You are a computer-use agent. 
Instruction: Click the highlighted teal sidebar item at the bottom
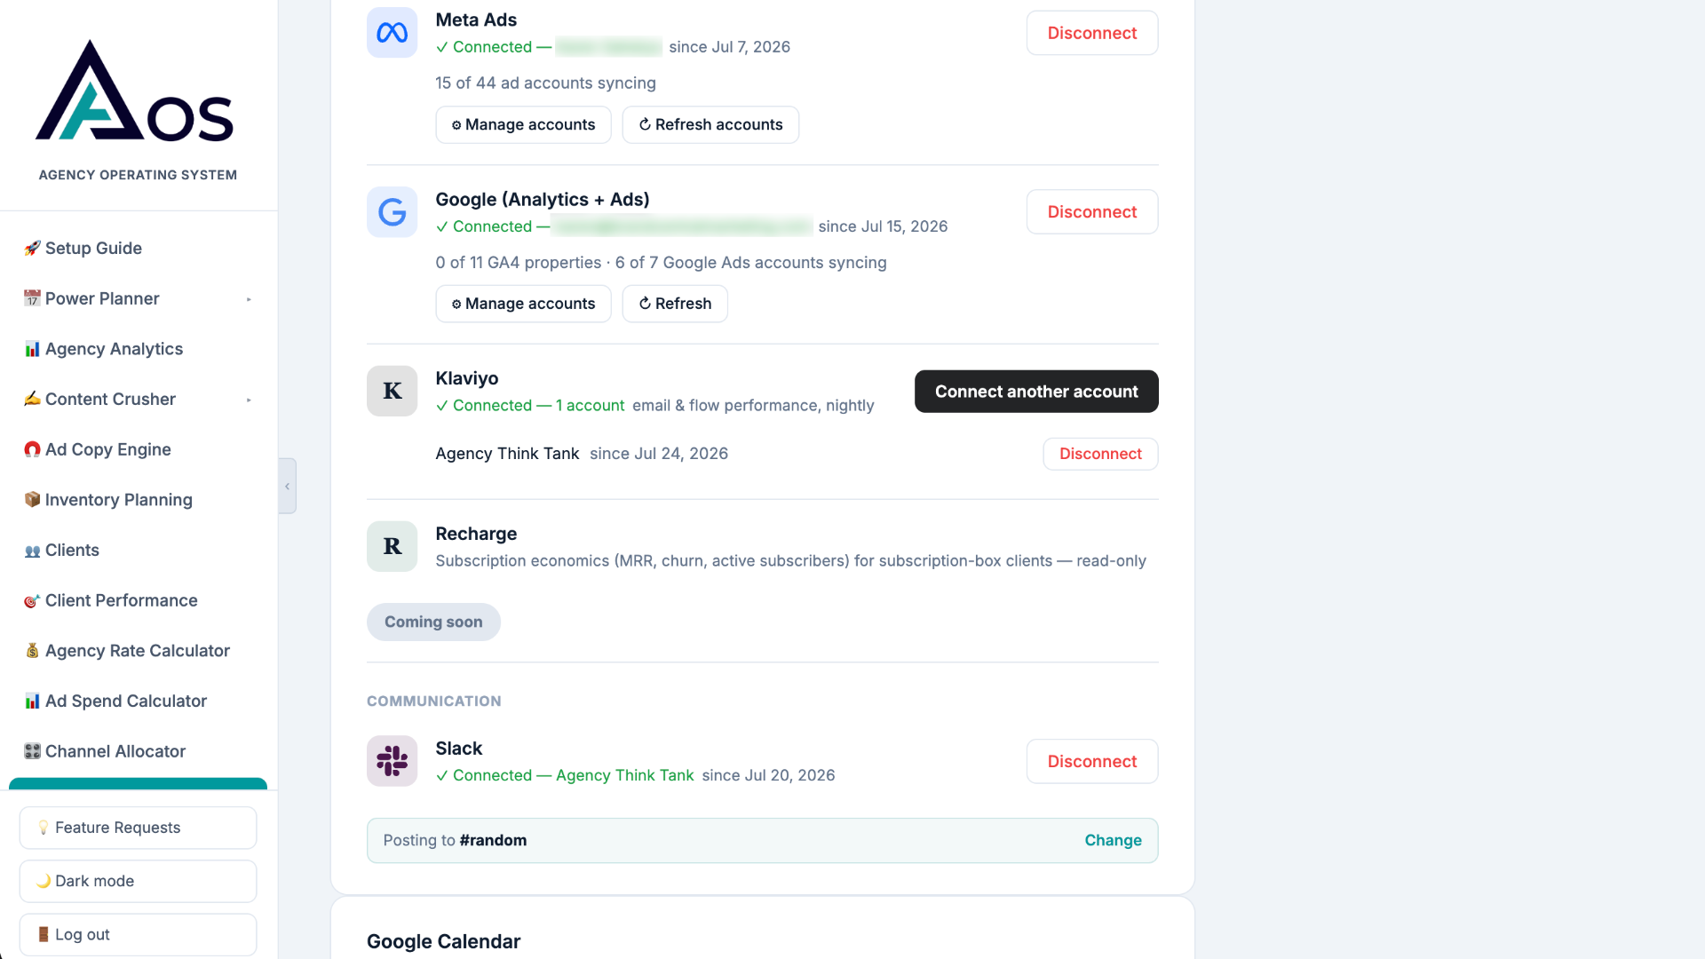coord(138,783)
